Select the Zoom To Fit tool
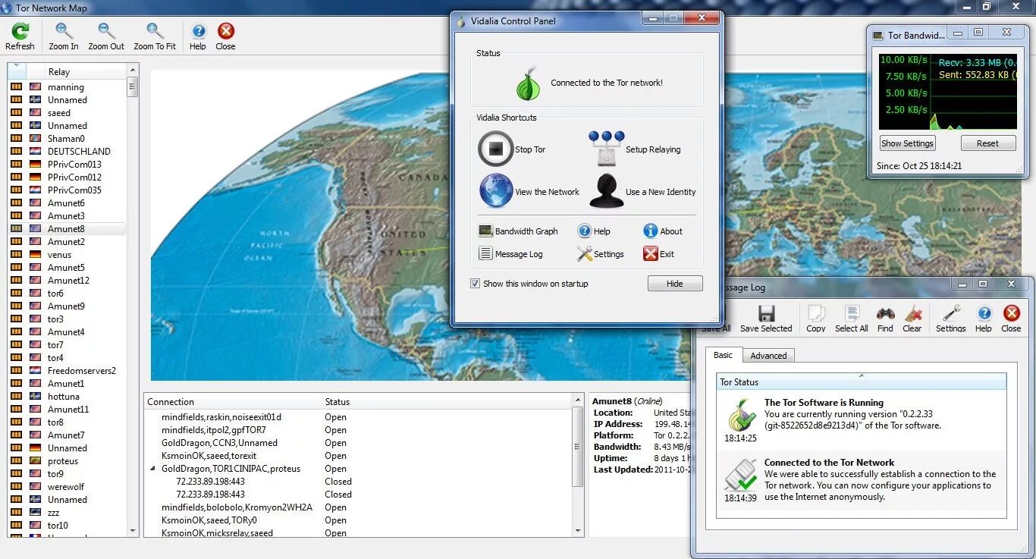Screen dimensions: 1036x559 click(155, 36)
